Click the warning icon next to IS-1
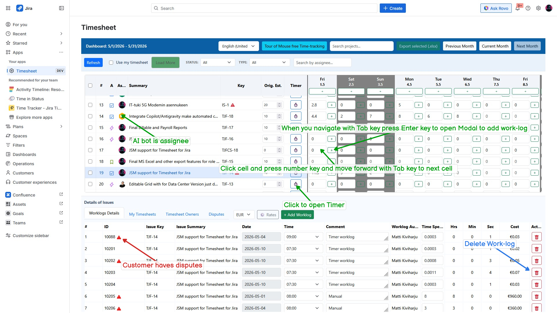The width and height of the screenshot is (557, 313). [233, 105]
